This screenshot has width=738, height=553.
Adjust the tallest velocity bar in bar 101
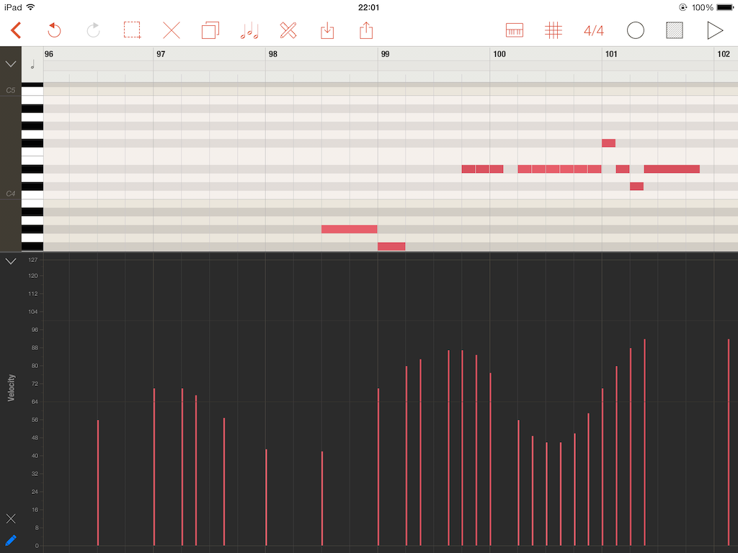point(644,443)
